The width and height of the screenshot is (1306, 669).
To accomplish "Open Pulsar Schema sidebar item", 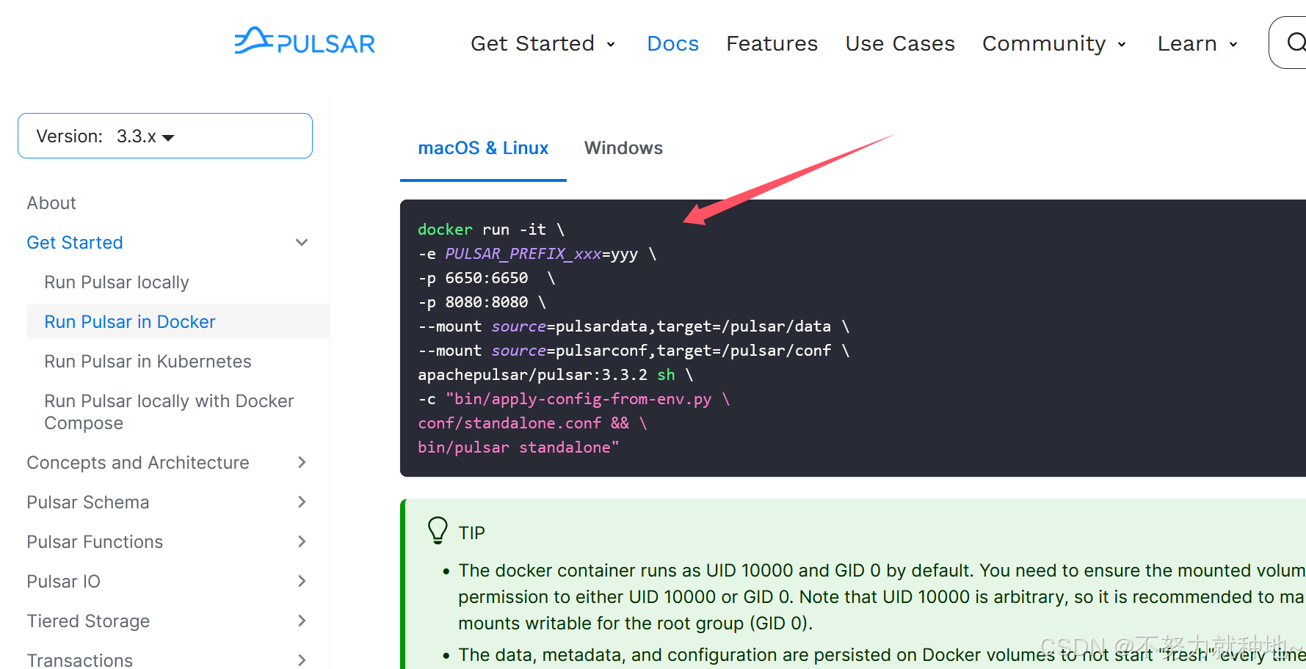I will pos(88,502).
